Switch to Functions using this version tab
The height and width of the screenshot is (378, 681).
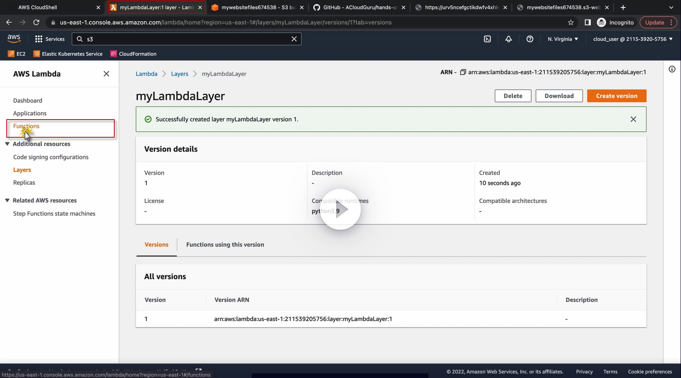point(225,245)
